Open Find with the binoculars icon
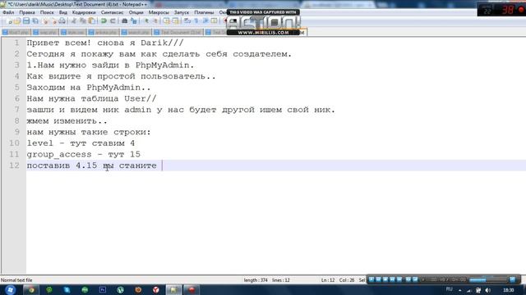The height and width of the screenshot is (295, 526). [124, 21]
